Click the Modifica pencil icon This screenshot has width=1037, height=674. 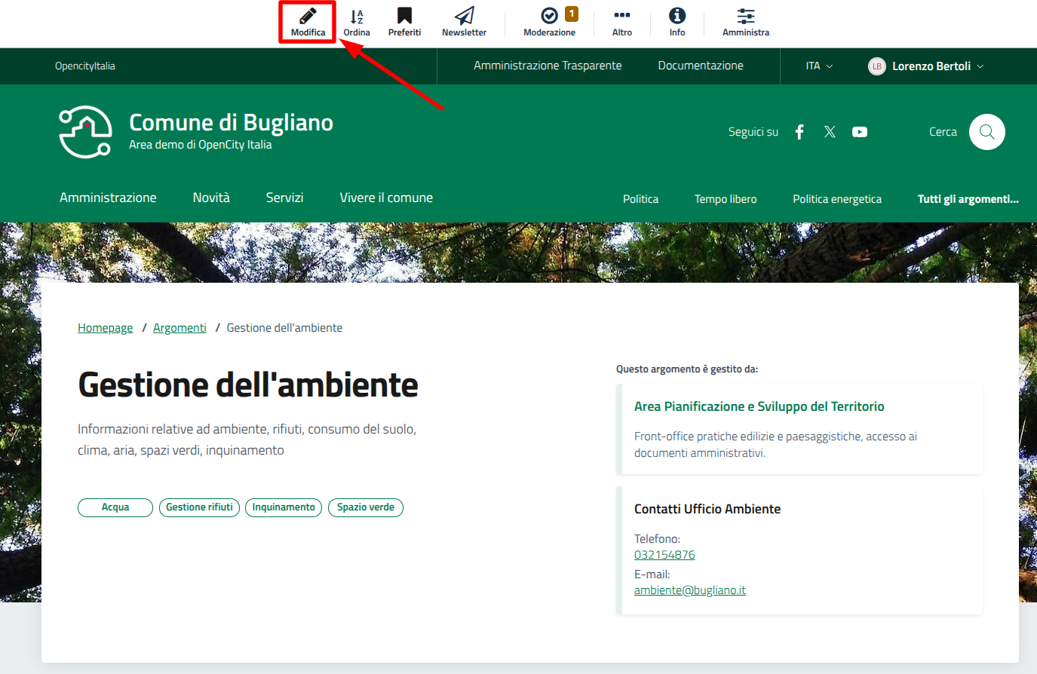pyautogui.click(x=308, y=17)
